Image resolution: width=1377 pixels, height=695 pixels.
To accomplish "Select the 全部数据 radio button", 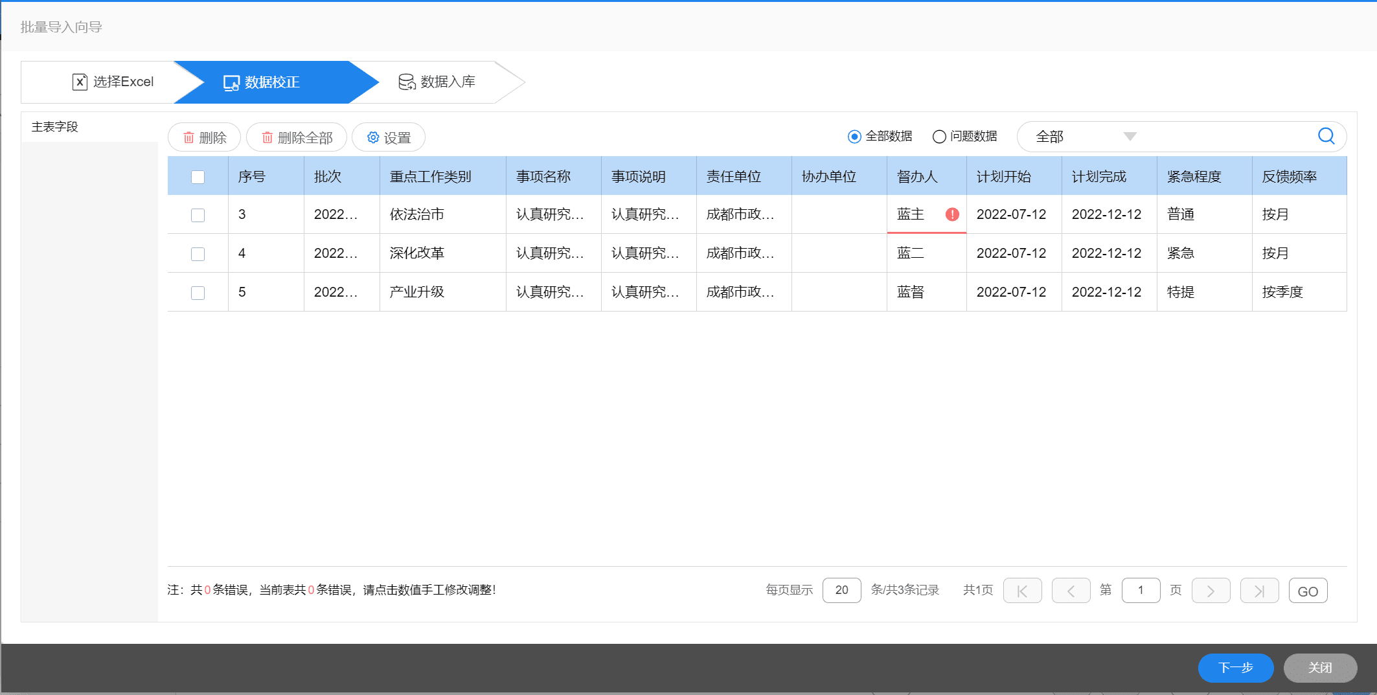I will point(854,137).
